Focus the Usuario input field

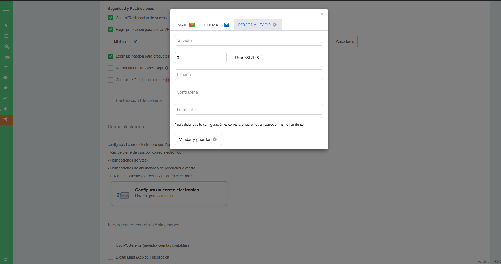249,75
